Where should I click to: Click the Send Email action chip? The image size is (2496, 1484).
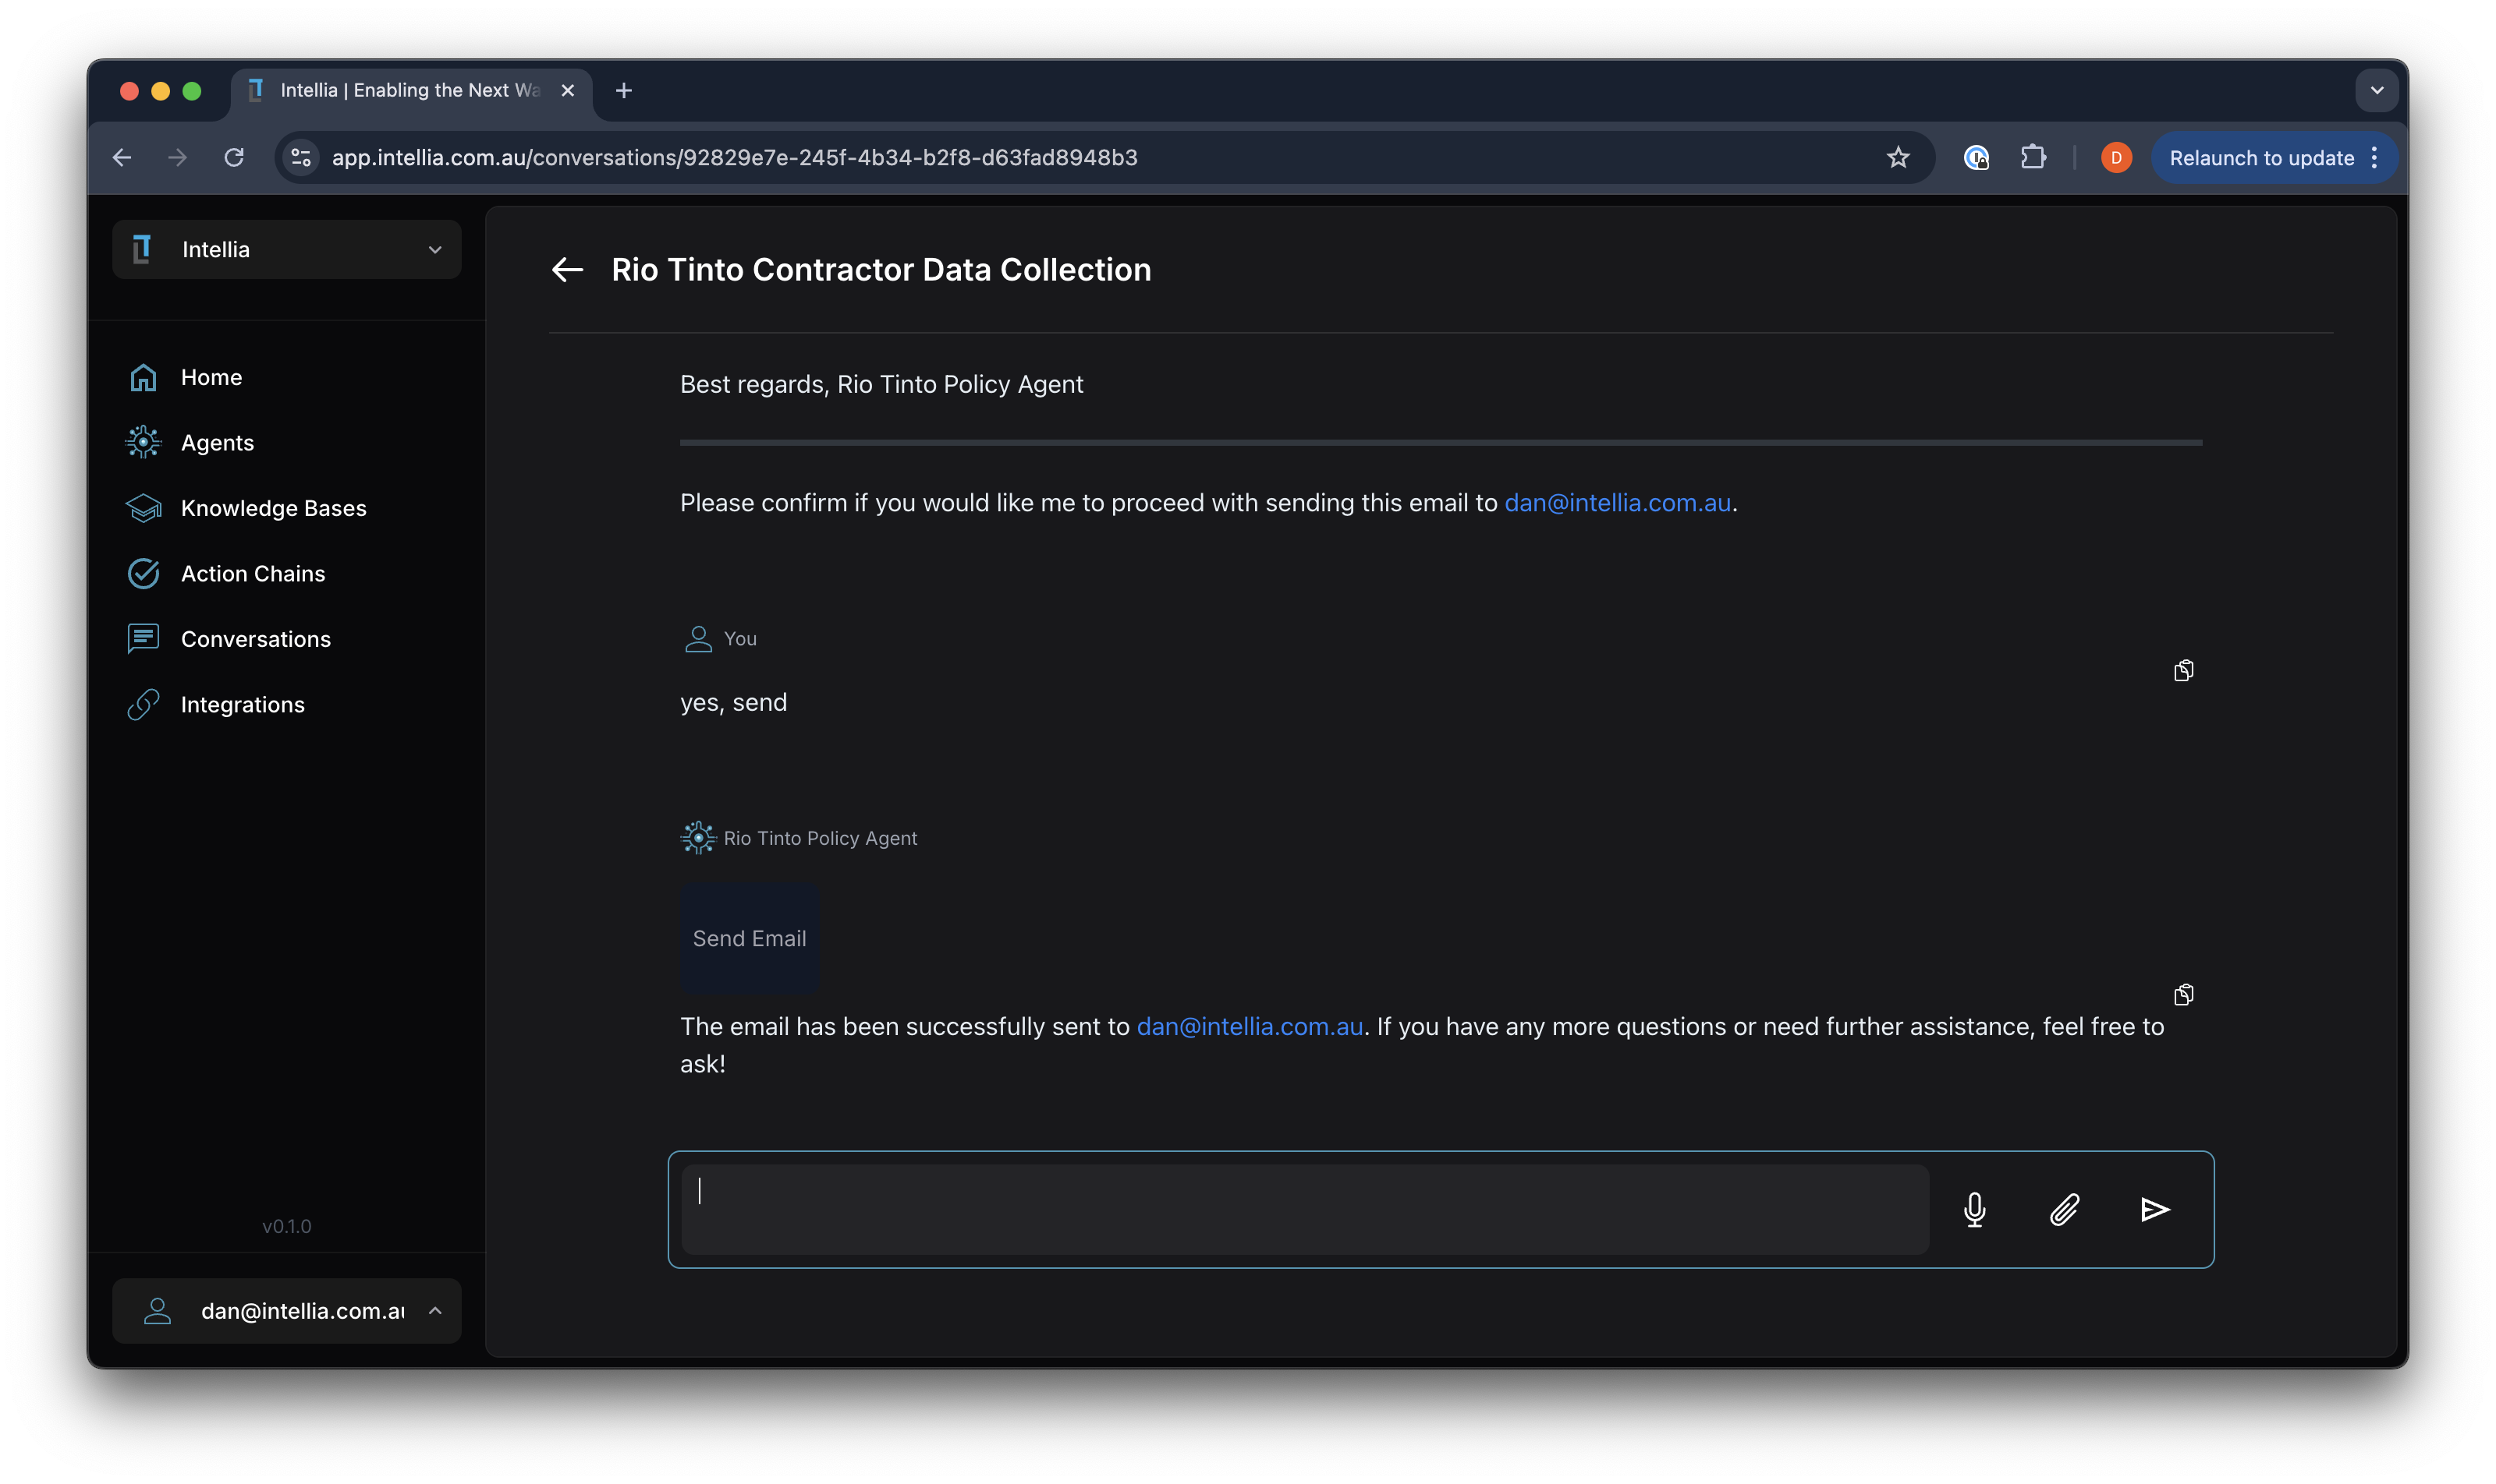coord(750,938)
